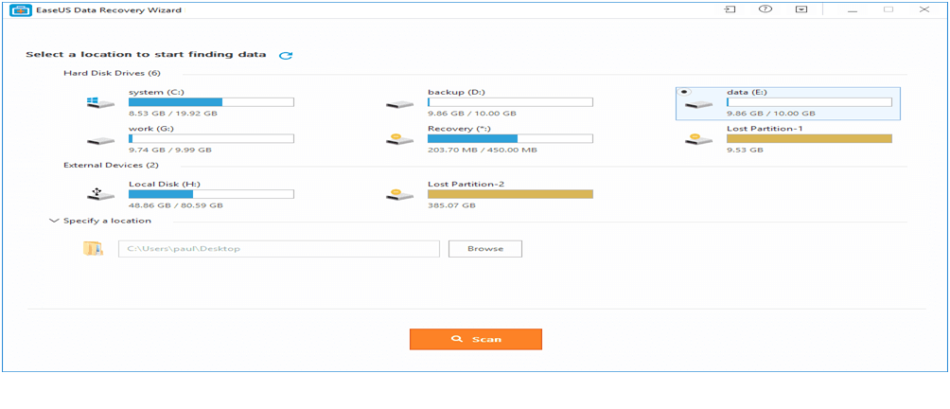Maximize the EaseUS window
This screenshot has width=950, height=409.
pos(888,9)
